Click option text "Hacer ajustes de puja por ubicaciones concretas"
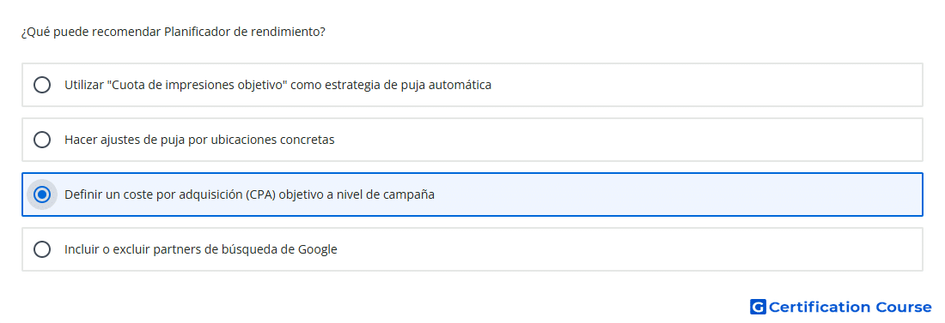 point(199,140)
